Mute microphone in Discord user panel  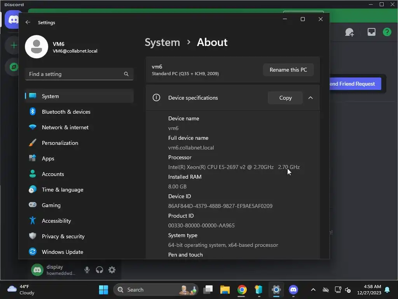point(87,270)
